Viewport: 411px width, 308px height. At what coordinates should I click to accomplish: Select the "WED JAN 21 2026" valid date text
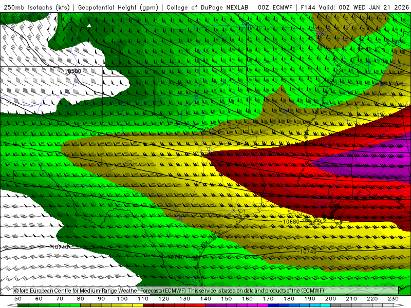[x=381, y=7]
